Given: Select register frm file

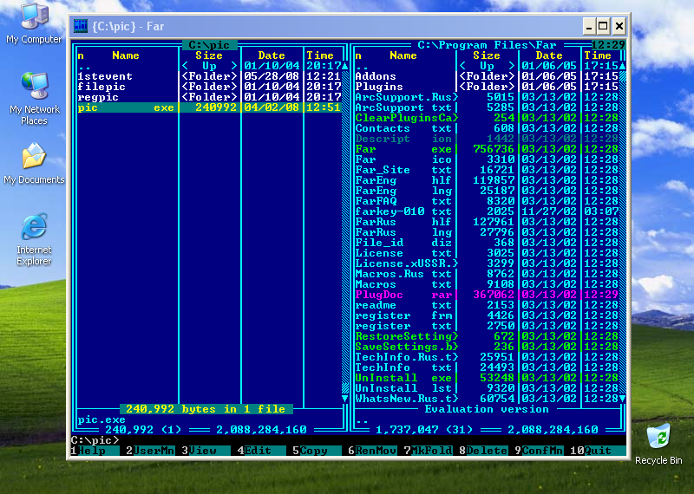Looking at the screenshot, I should (x=487, y=315).
